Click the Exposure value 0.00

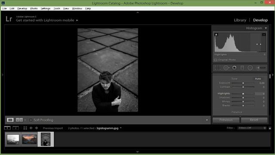click(262, 83)
